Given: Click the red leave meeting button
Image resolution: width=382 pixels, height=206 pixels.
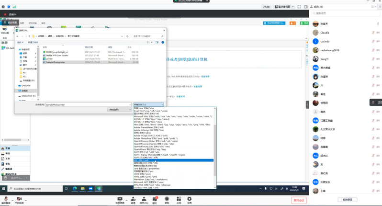Looking at the screenshot, I should coord(299,199).
